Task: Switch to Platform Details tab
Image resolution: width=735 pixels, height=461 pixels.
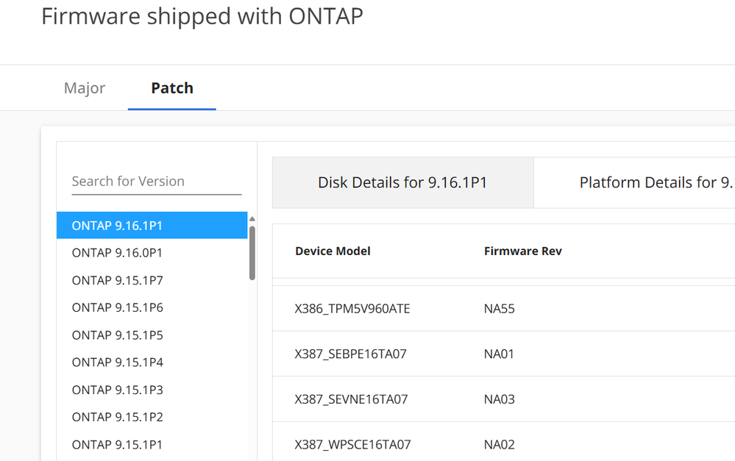Action: click(x=647, y=182)
